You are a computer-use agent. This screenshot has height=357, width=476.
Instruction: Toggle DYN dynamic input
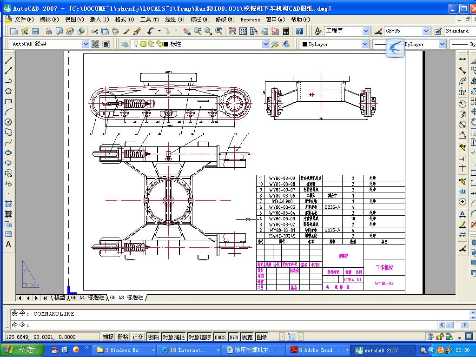(233, 337)
